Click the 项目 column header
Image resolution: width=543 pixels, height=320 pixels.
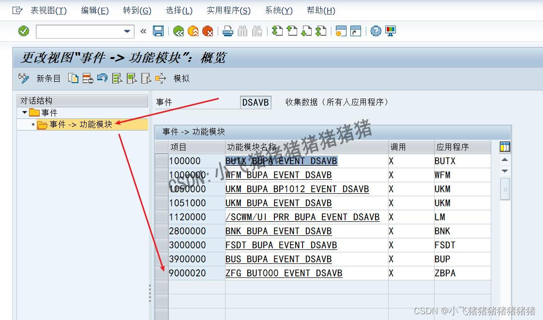pyautogui.click(x=196, y=147)
